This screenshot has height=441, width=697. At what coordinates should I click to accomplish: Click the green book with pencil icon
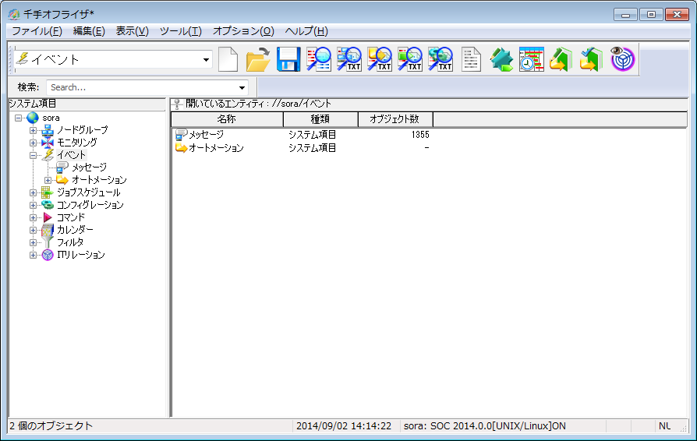click(x=561, y=59)
